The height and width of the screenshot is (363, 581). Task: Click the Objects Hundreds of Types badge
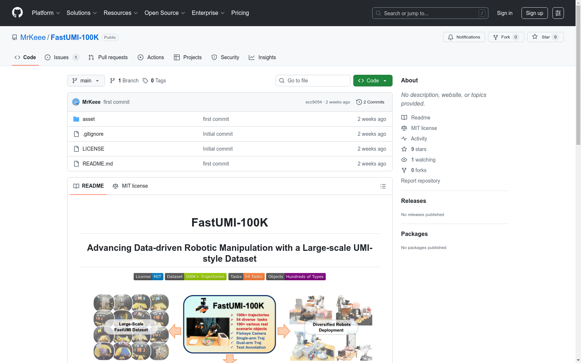296,277
